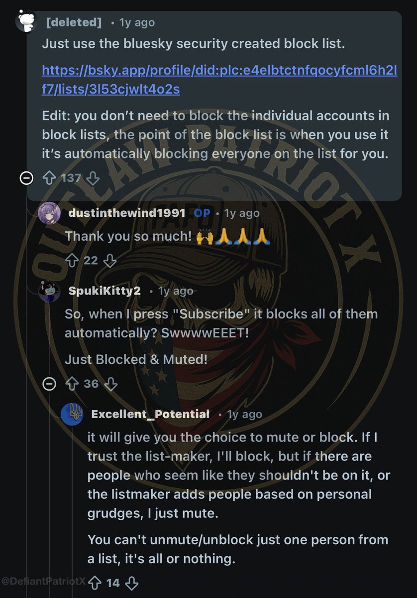Downvote the comment with 137 points
The width and height of the screenshot is (417, 598).
click(93, 178)
